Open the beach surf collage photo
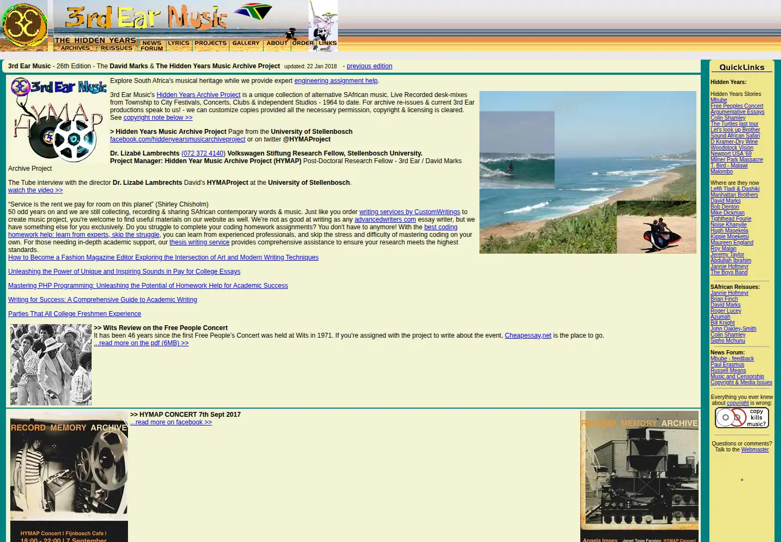 [x=588, y=172]
